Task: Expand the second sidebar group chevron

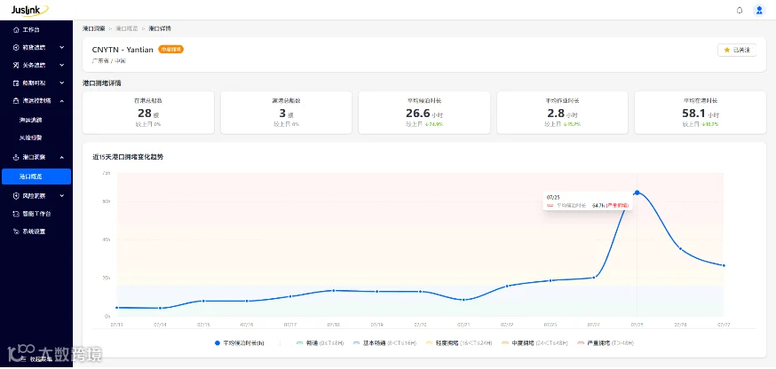Action: click(x=62, y=48)
